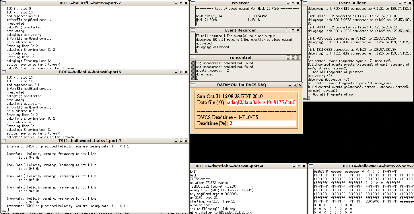
Task: Click the red Deadtime value 2
Action: point(231,123)
